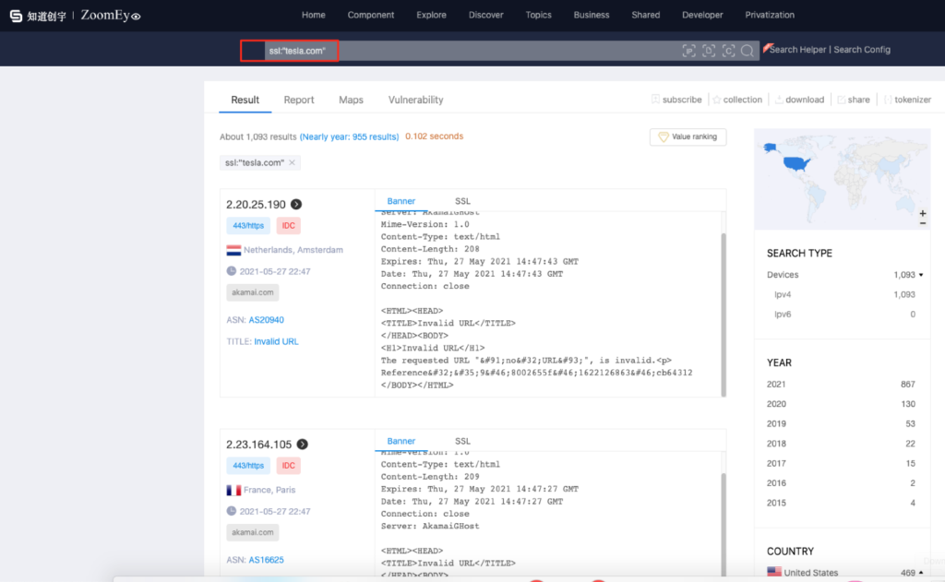Show SSL tab for 2.20.25.190 result
Viewport: 945px width, 582px height.
[462, 201]
